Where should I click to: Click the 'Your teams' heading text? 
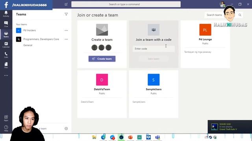tap(21, 24)
